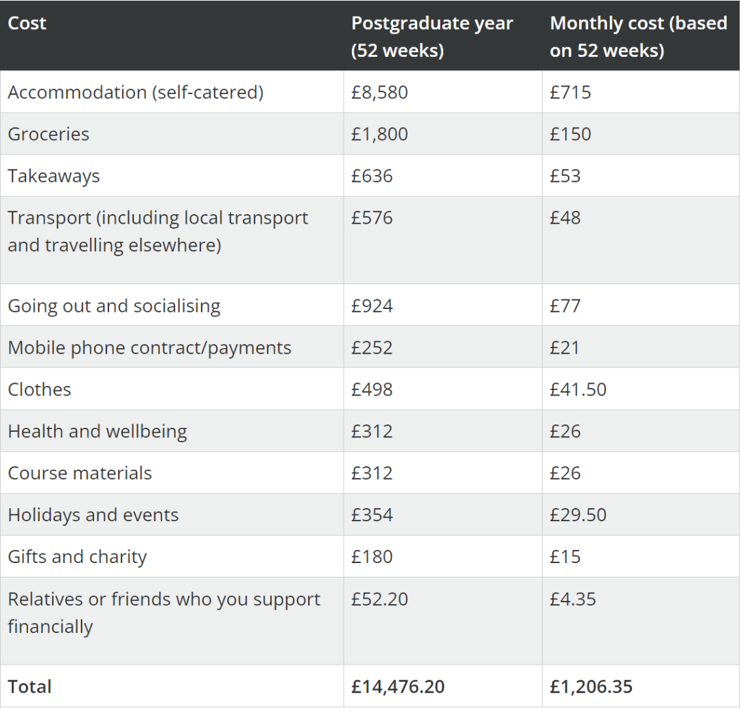
Task: Click the Monthly cost column header
Action: (639, 37)
